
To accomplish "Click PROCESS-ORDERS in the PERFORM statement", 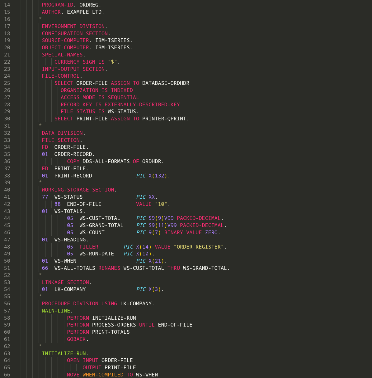I will point(114,325).
